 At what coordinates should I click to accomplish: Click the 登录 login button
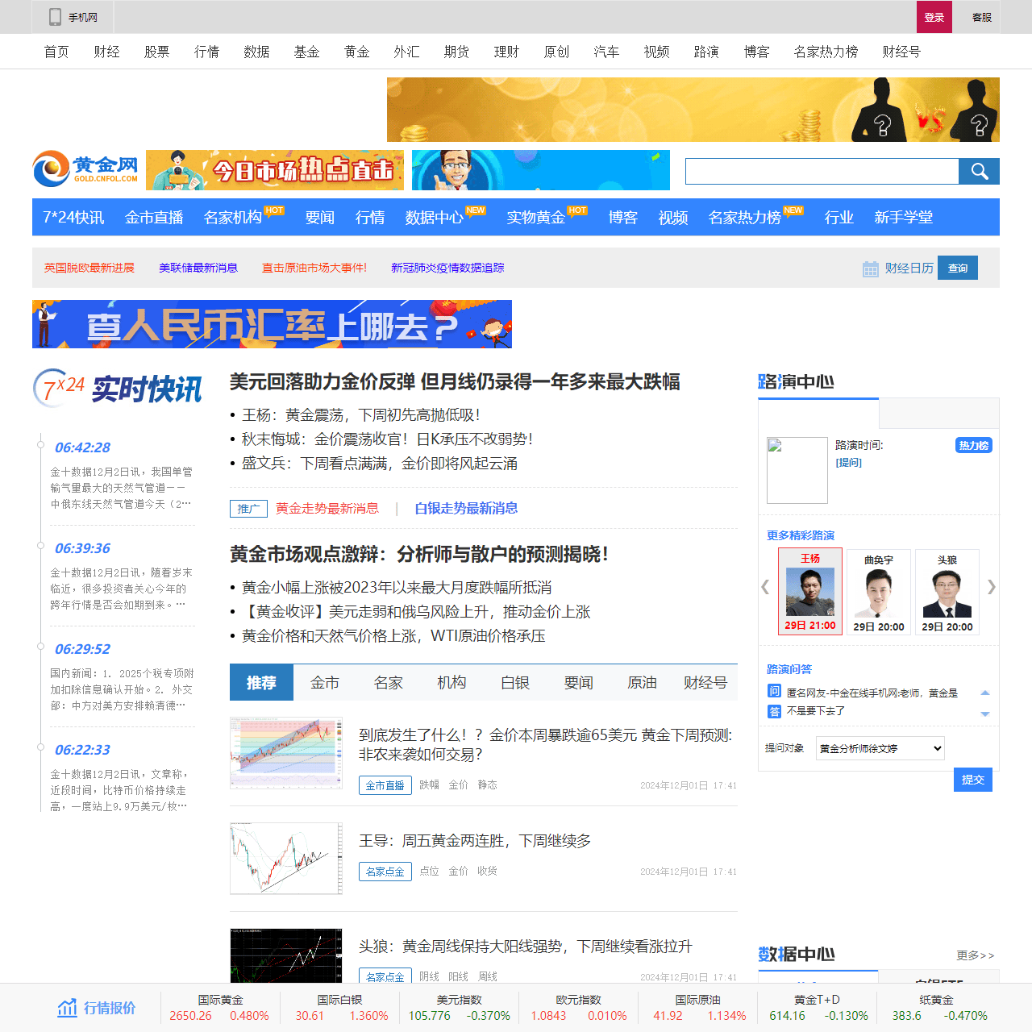tap(934, 16)
